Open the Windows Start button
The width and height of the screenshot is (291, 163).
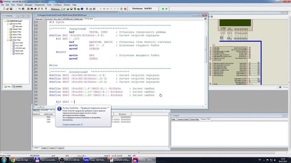tap(4, 160)
